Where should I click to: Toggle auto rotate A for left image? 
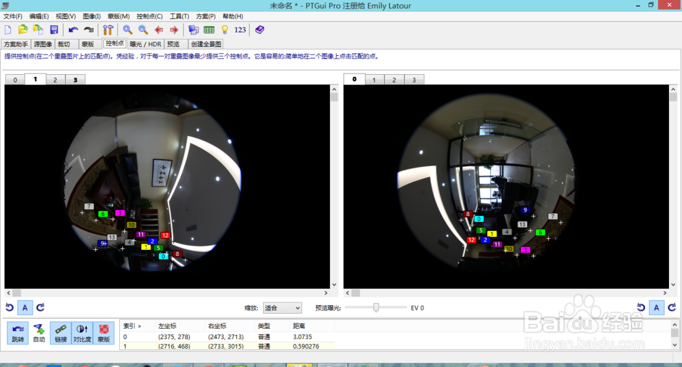[x=25, y=308]
